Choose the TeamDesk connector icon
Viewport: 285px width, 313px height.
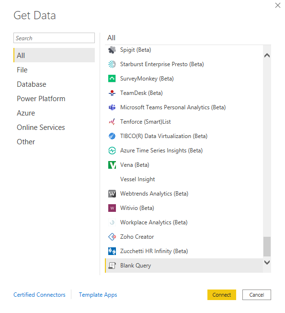click(x=112, y=93)
